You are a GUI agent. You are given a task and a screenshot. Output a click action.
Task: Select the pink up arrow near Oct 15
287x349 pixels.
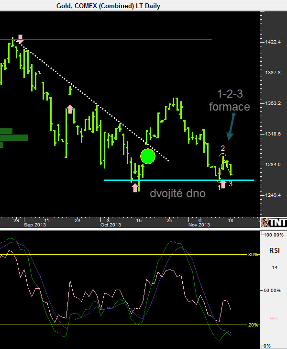click(135, 187)
